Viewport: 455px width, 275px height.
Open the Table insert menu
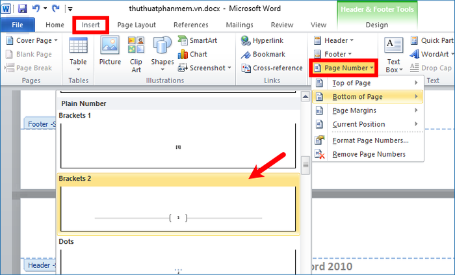[x=78, y=55]
